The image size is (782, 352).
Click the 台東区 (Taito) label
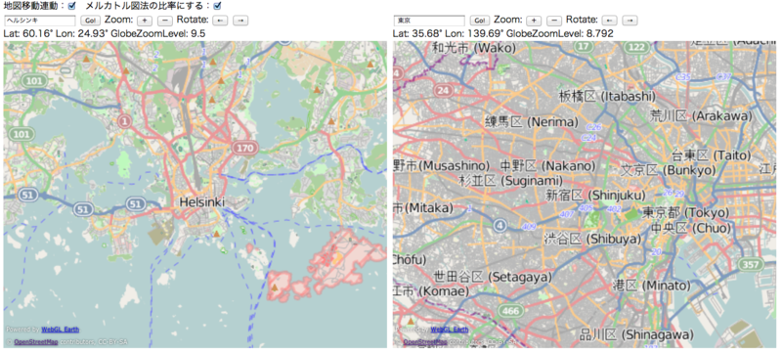(712, 155)
